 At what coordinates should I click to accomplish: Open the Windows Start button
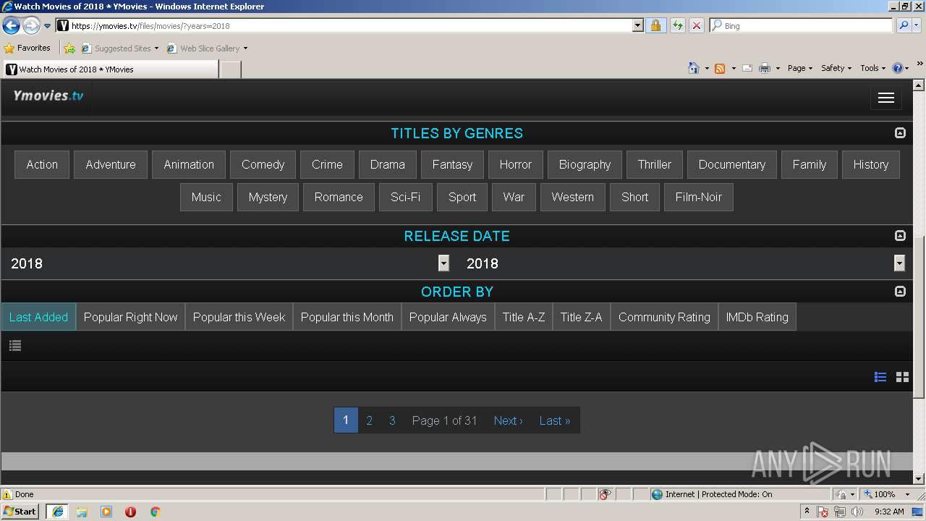coord(20,512)
